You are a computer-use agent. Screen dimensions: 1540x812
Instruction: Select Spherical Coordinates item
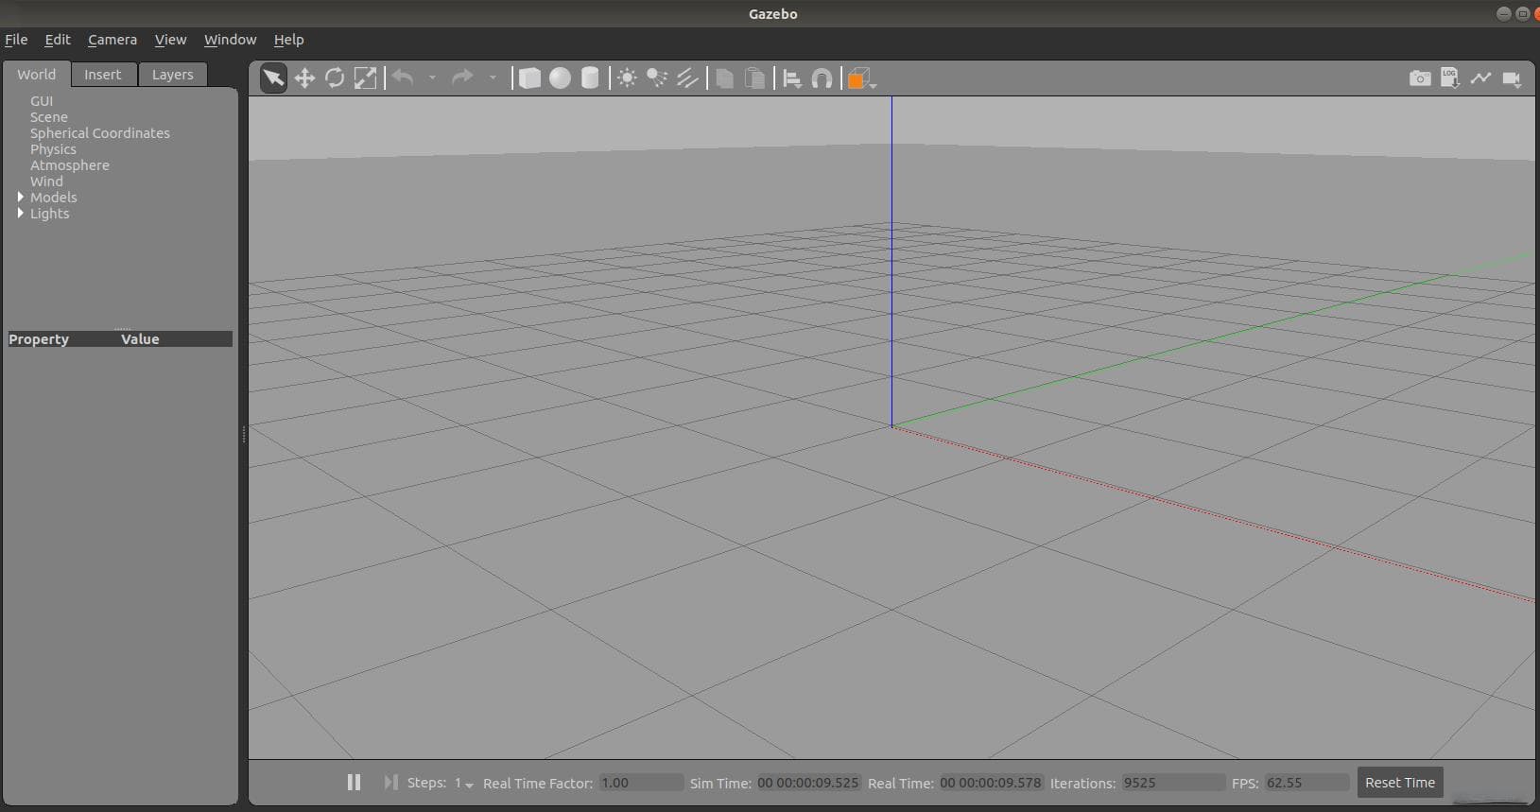pyautogui.click(x=100, y=133)
